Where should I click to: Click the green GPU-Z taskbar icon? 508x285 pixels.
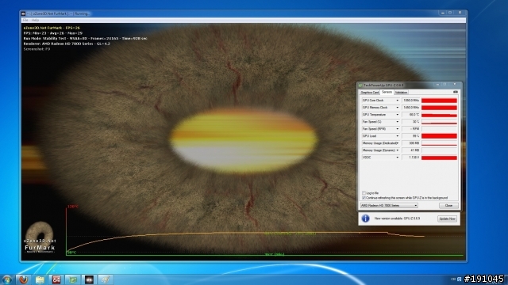[72, 279]
